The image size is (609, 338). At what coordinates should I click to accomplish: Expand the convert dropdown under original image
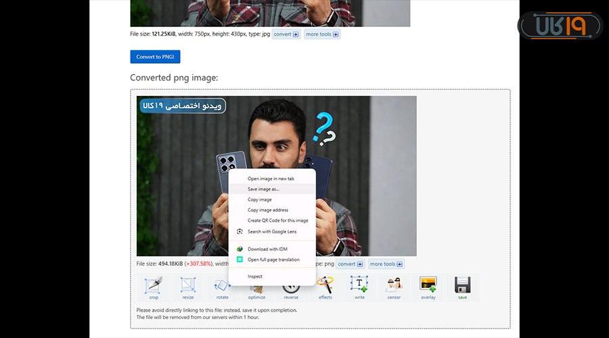click(286, 34)
